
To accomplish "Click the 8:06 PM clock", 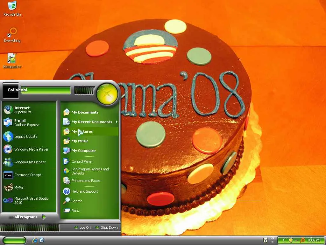I will click(314, 241).
